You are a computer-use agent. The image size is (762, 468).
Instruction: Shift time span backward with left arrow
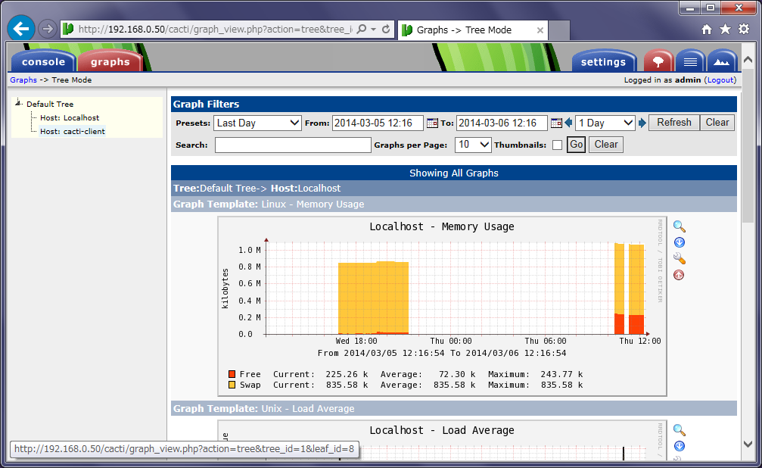(568, 123)
